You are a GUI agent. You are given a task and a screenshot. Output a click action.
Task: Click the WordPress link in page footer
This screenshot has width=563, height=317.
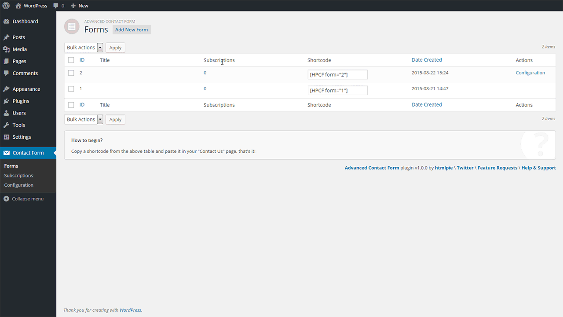130,310
